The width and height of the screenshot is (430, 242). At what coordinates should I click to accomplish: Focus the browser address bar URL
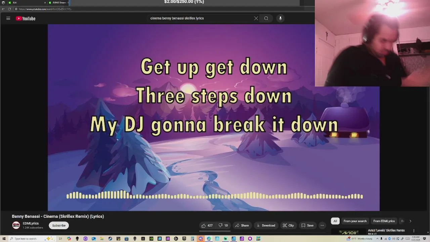[x=45, y=9]
